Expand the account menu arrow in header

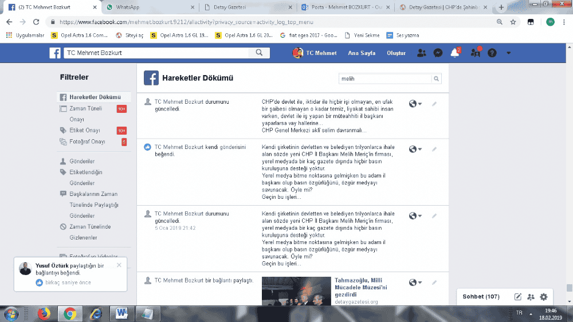508,53
